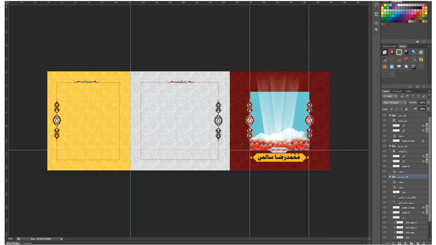Viewport: 436px width, 245px height.
Task: Open the History panel icon
Action: pyautogui.click(x=376, y=5)
